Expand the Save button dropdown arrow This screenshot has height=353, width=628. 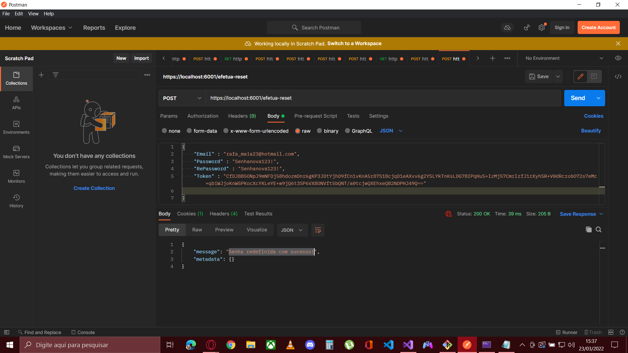click(558, 76)
